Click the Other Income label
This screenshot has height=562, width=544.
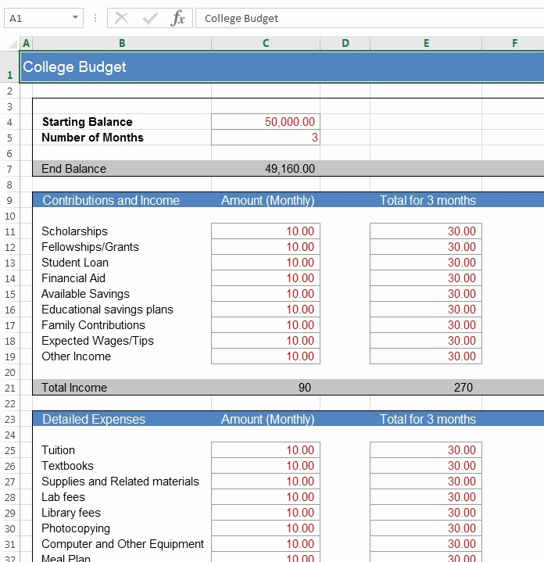pyautogui.click(x=77, y=356)
